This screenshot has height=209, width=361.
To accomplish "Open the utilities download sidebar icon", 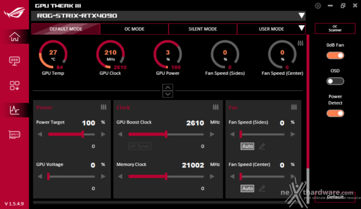I will point(14,86).
